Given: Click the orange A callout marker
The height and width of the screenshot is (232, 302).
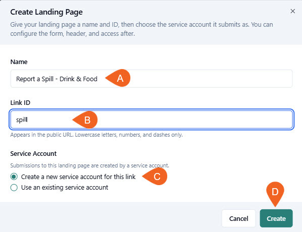Looking at the screenshot, I should [118, 78].
